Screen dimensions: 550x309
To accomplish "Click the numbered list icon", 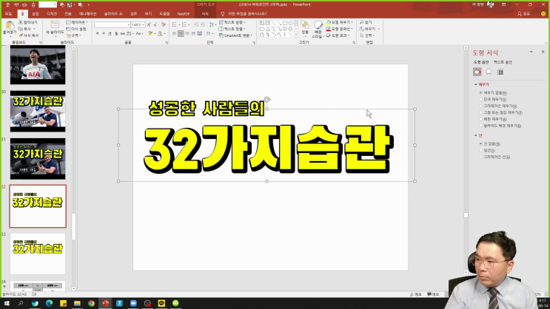I will click(184, 24).
